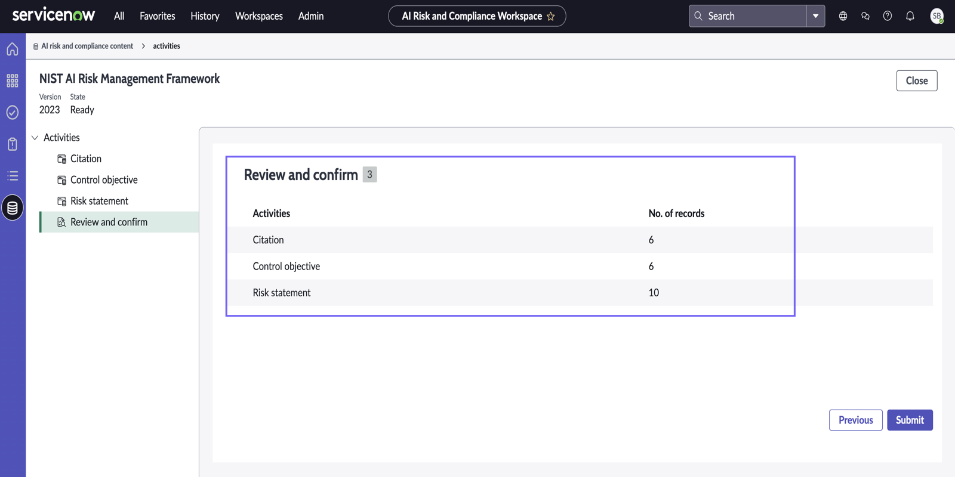
Task: Open the Home icon in sidebar
Action: point(13,49)
